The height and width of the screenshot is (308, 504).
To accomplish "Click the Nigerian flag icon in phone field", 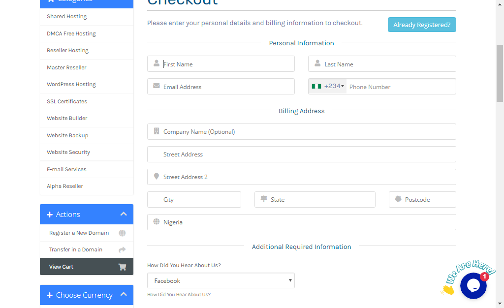I will [x=316, y=86].
